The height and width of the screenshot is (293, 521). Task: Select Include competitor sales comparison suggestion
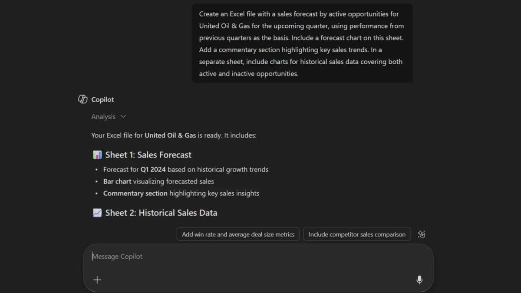(357, 234)
